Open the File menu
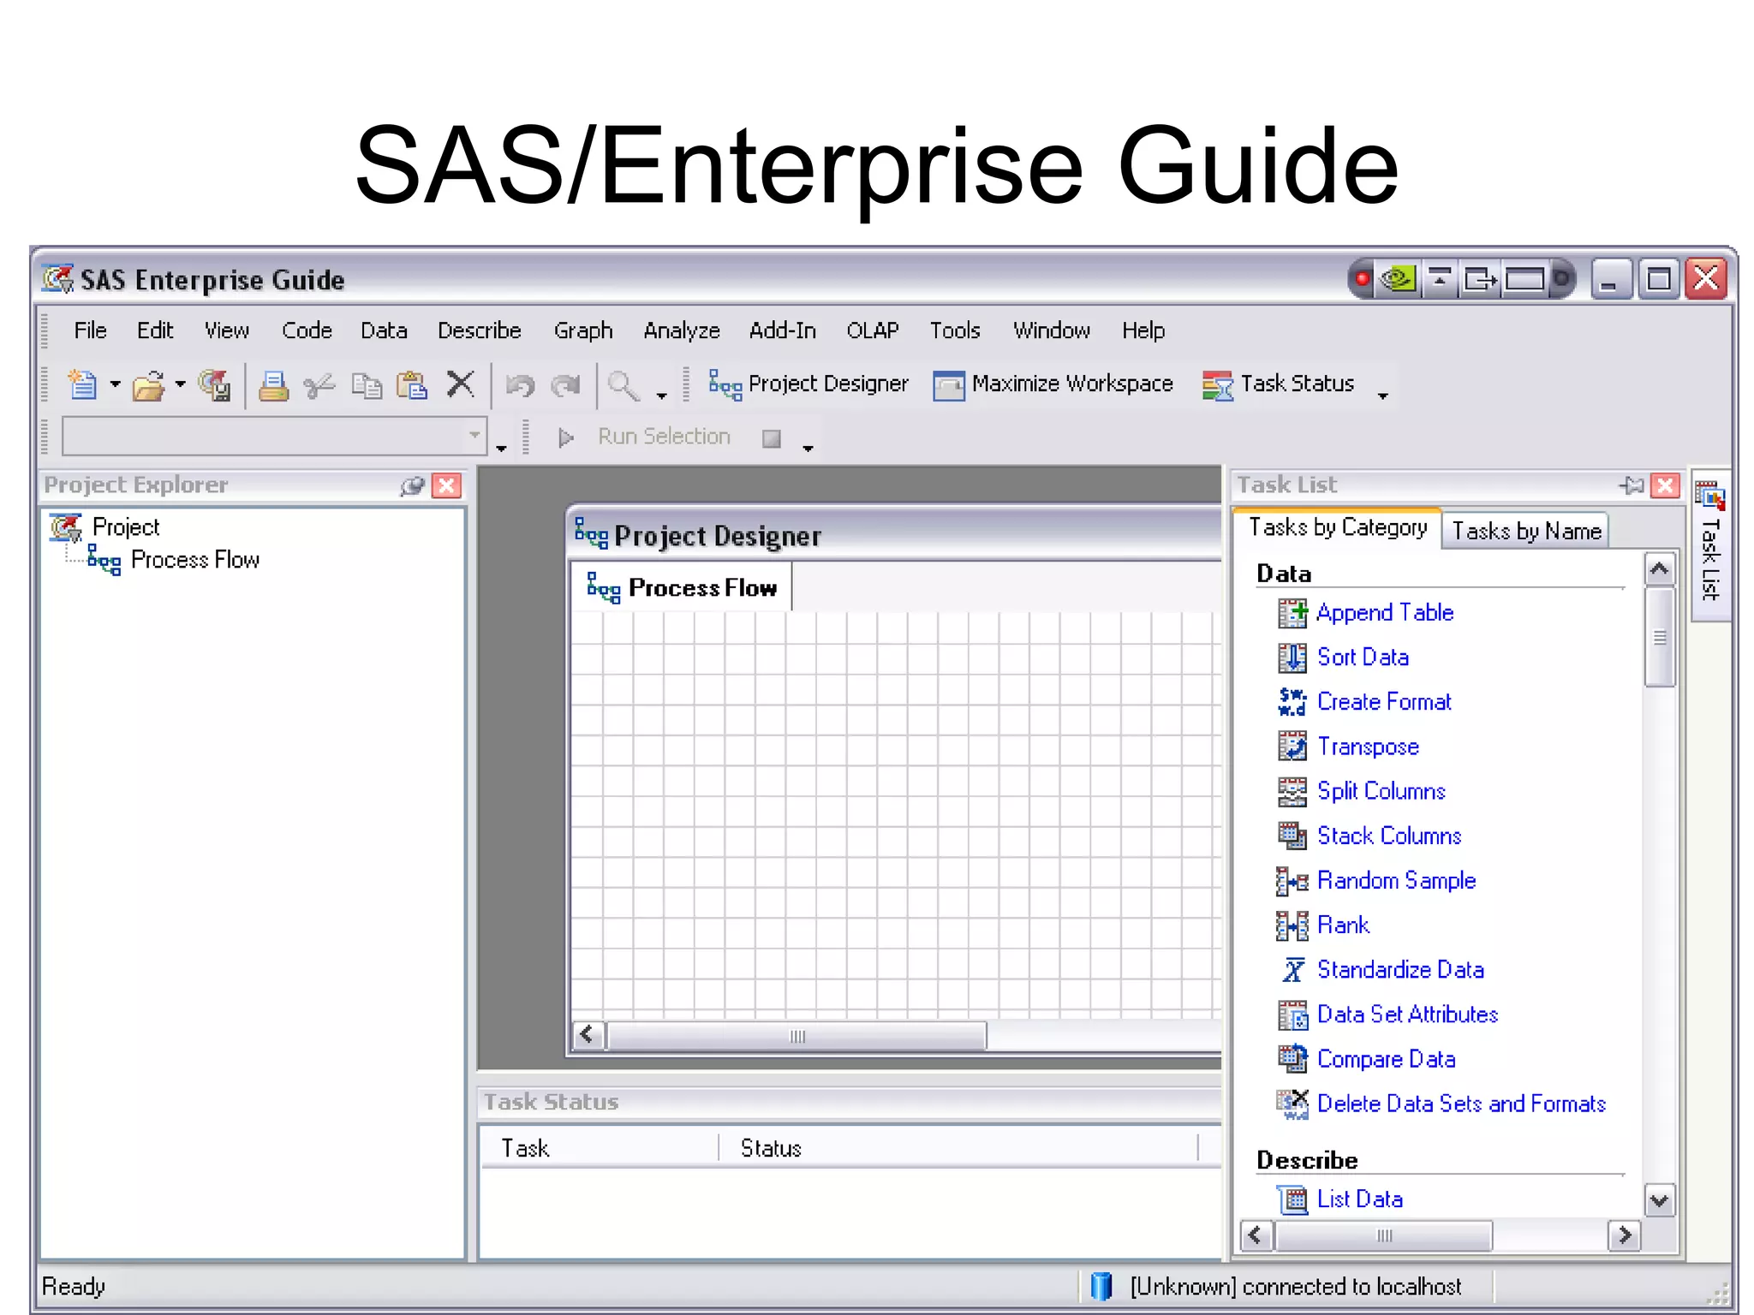The image size is (1754, 1315). click(90, 330)
